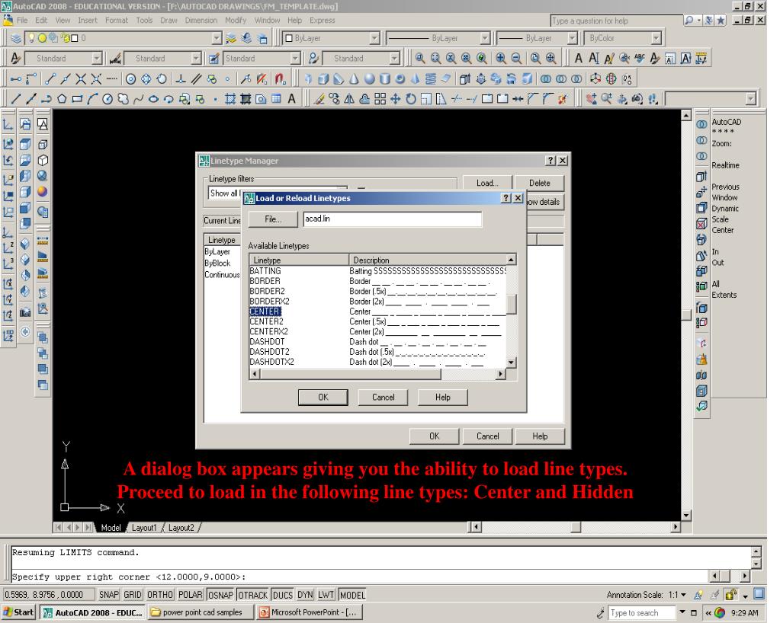
Task: Click the Spell Check ABC icon
Action: pos(640,58)
